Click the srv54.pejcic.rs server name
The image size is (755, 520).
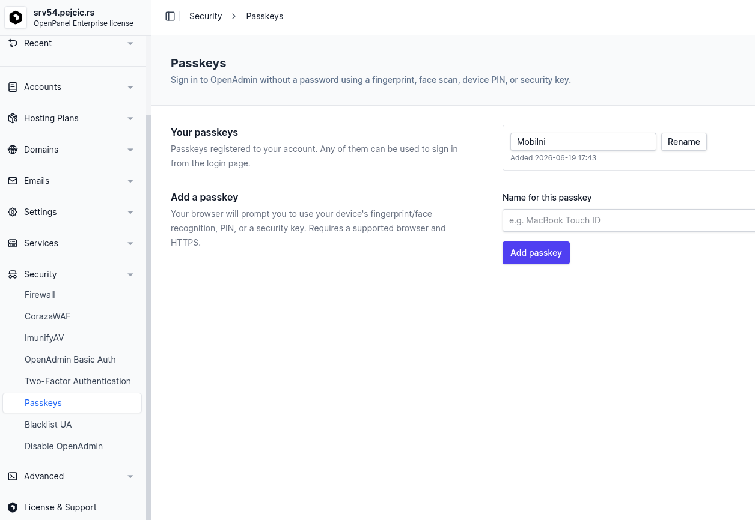(64, 13)
